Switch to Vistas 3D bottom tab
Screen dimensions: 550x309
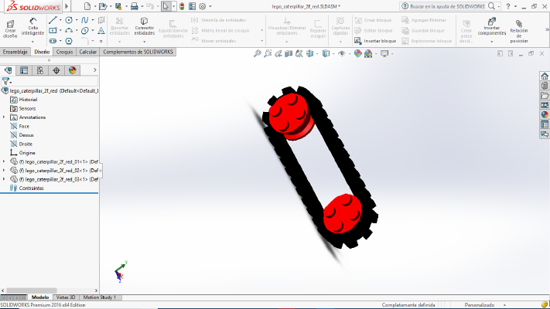point(66,297)
